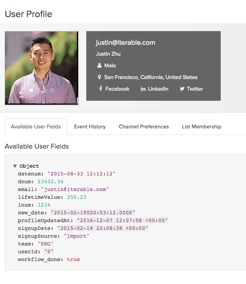
Task: Click the Twitter bird icon
Action: (x=182, y=89)
